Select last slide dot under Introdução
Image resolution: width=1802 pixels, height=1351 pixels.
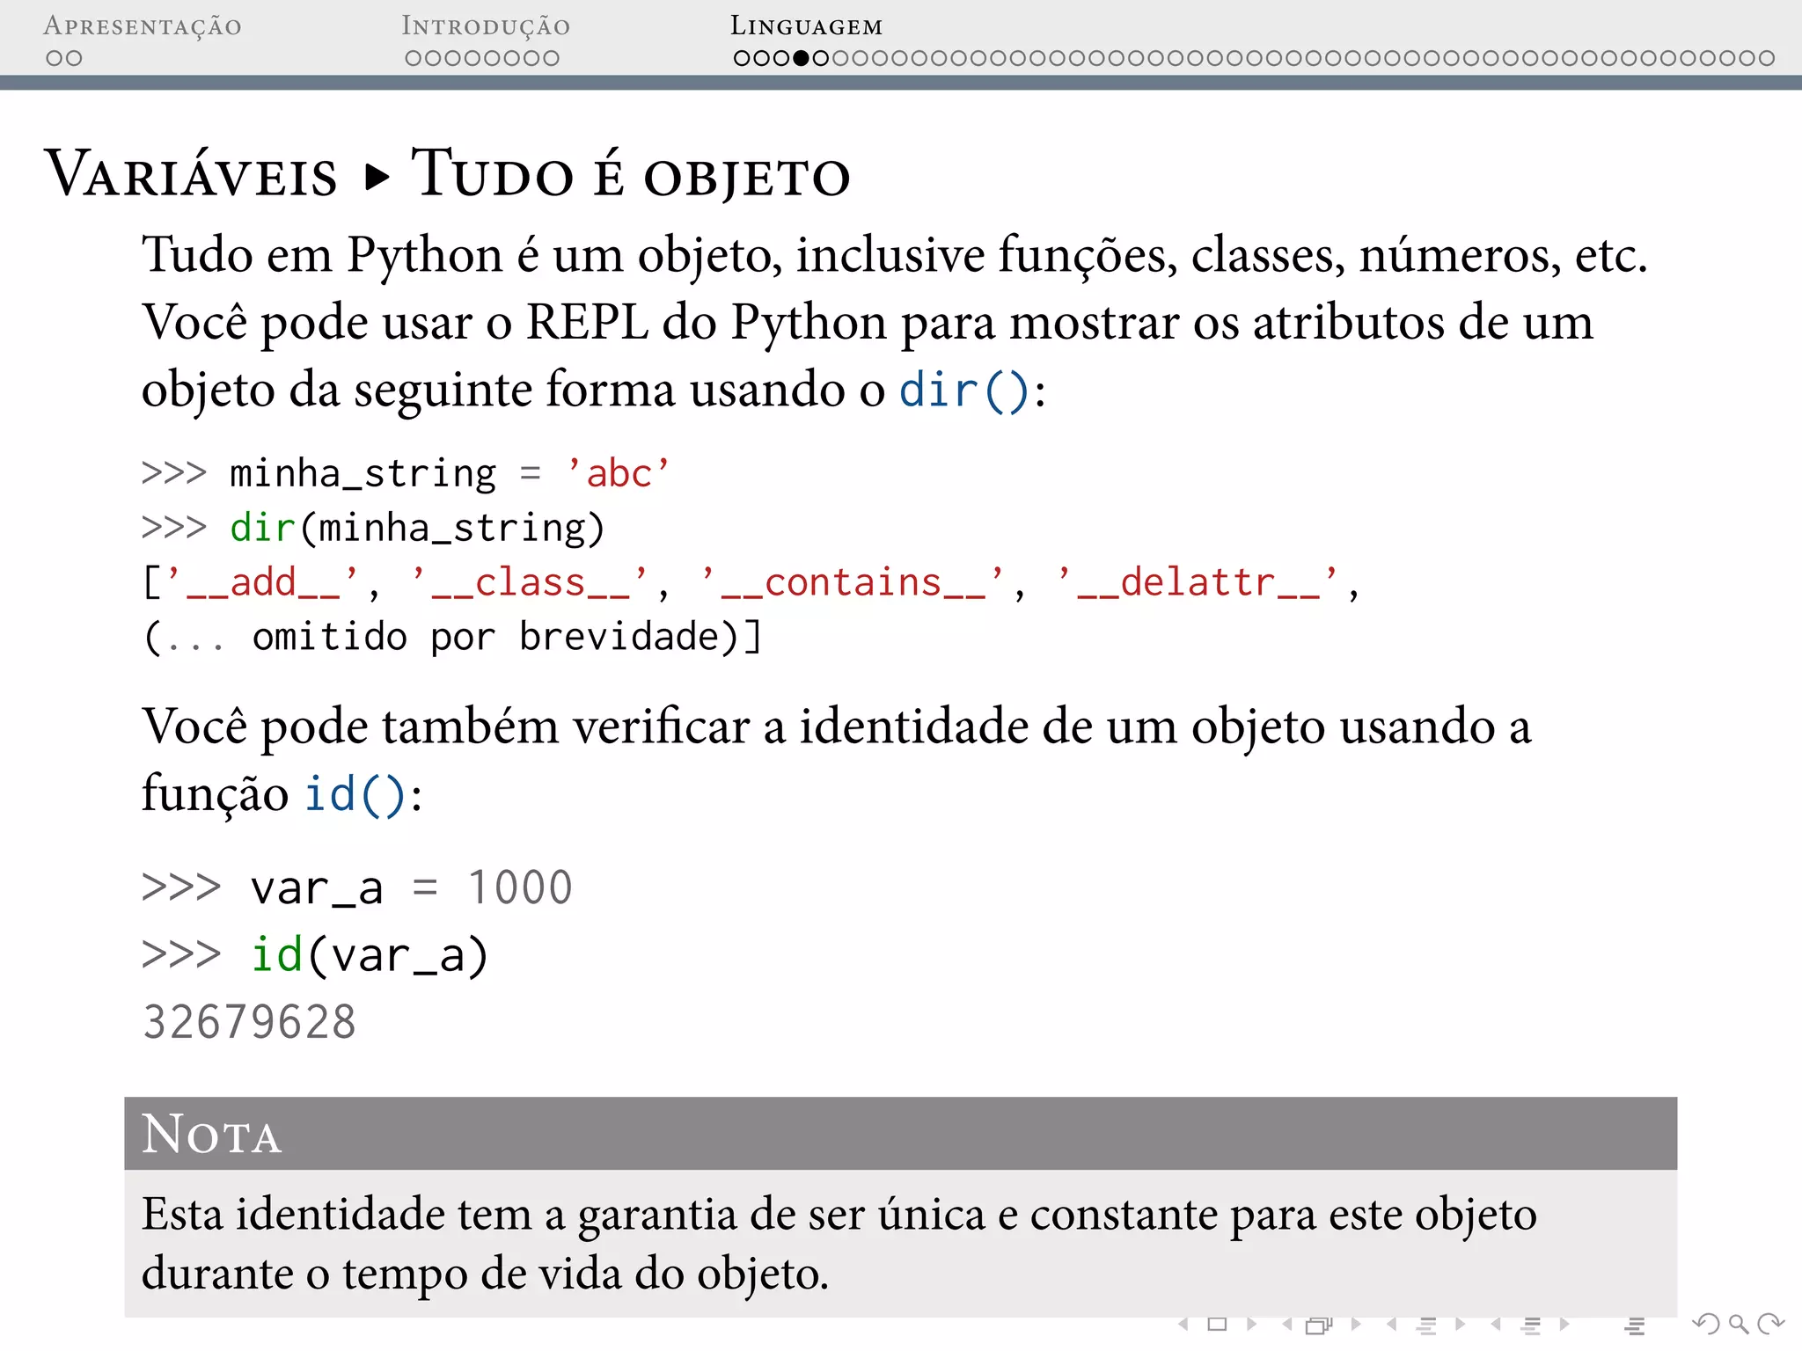pos(551,58)
